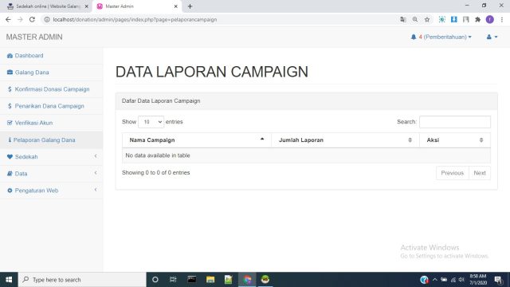
Task: Click the table Search input field
Action: click(455, 122)
